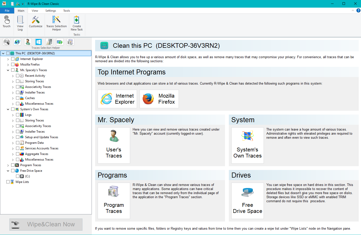Open View Log from the ribbon
Screen dimensions: 361x235
[x=20, y=23]
